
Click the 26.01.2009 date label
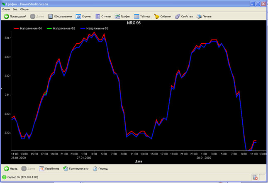coord(18,158)
